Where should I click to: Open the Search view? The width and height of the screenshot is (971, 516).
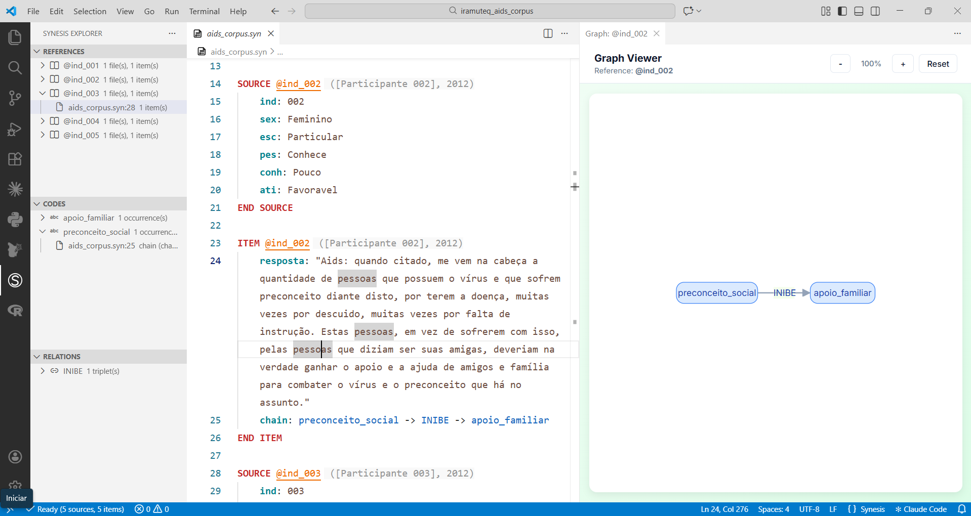[x=15, y=68]
